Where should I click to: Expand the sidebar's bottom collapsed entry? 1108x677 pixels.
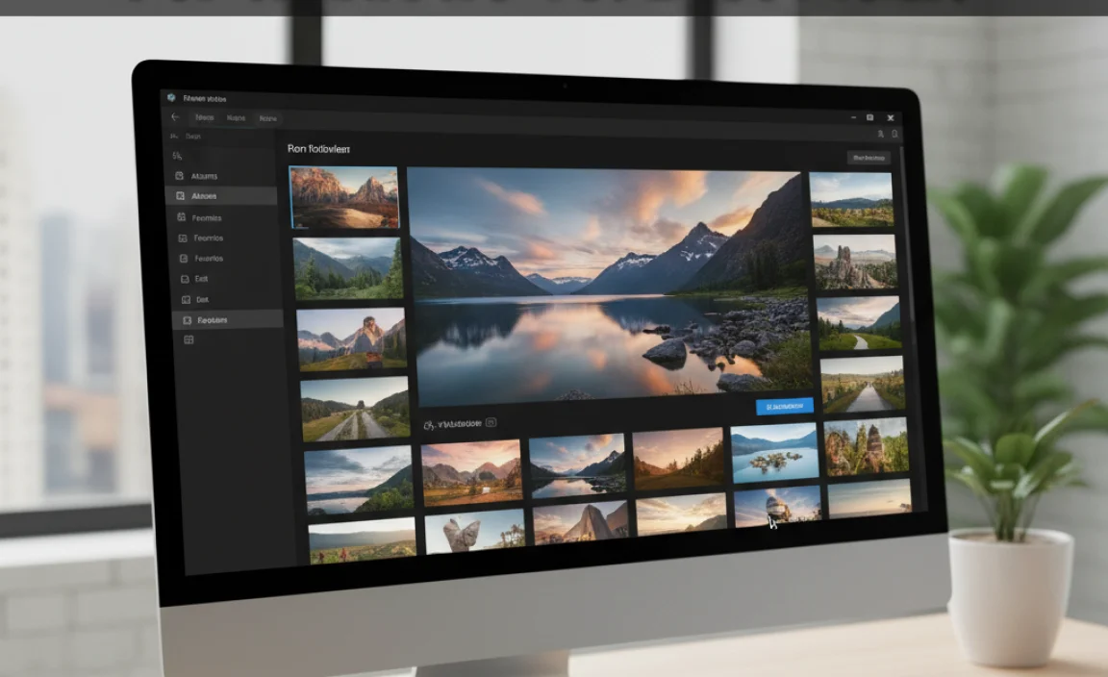click(x=189, y=338)
